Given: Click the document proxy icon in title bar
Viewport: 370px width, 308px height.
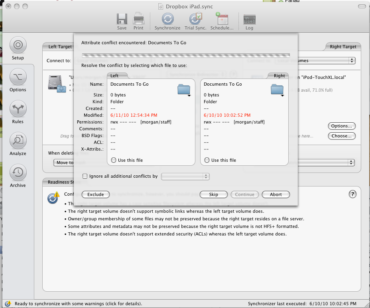Looking at the screenshot, I should 160,6.
